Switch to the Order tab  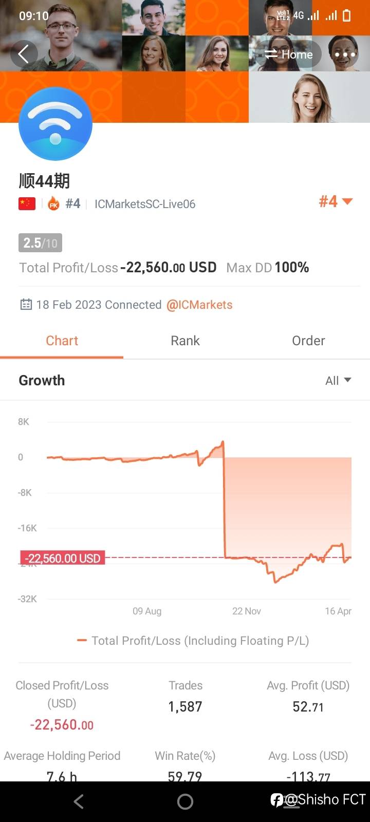tap(308, 341)
